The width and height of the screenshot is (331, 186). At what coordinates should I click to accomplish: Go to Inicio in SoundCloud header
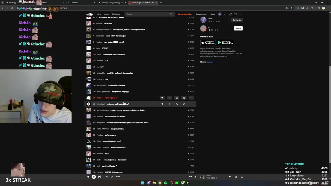tap(99, 14)
